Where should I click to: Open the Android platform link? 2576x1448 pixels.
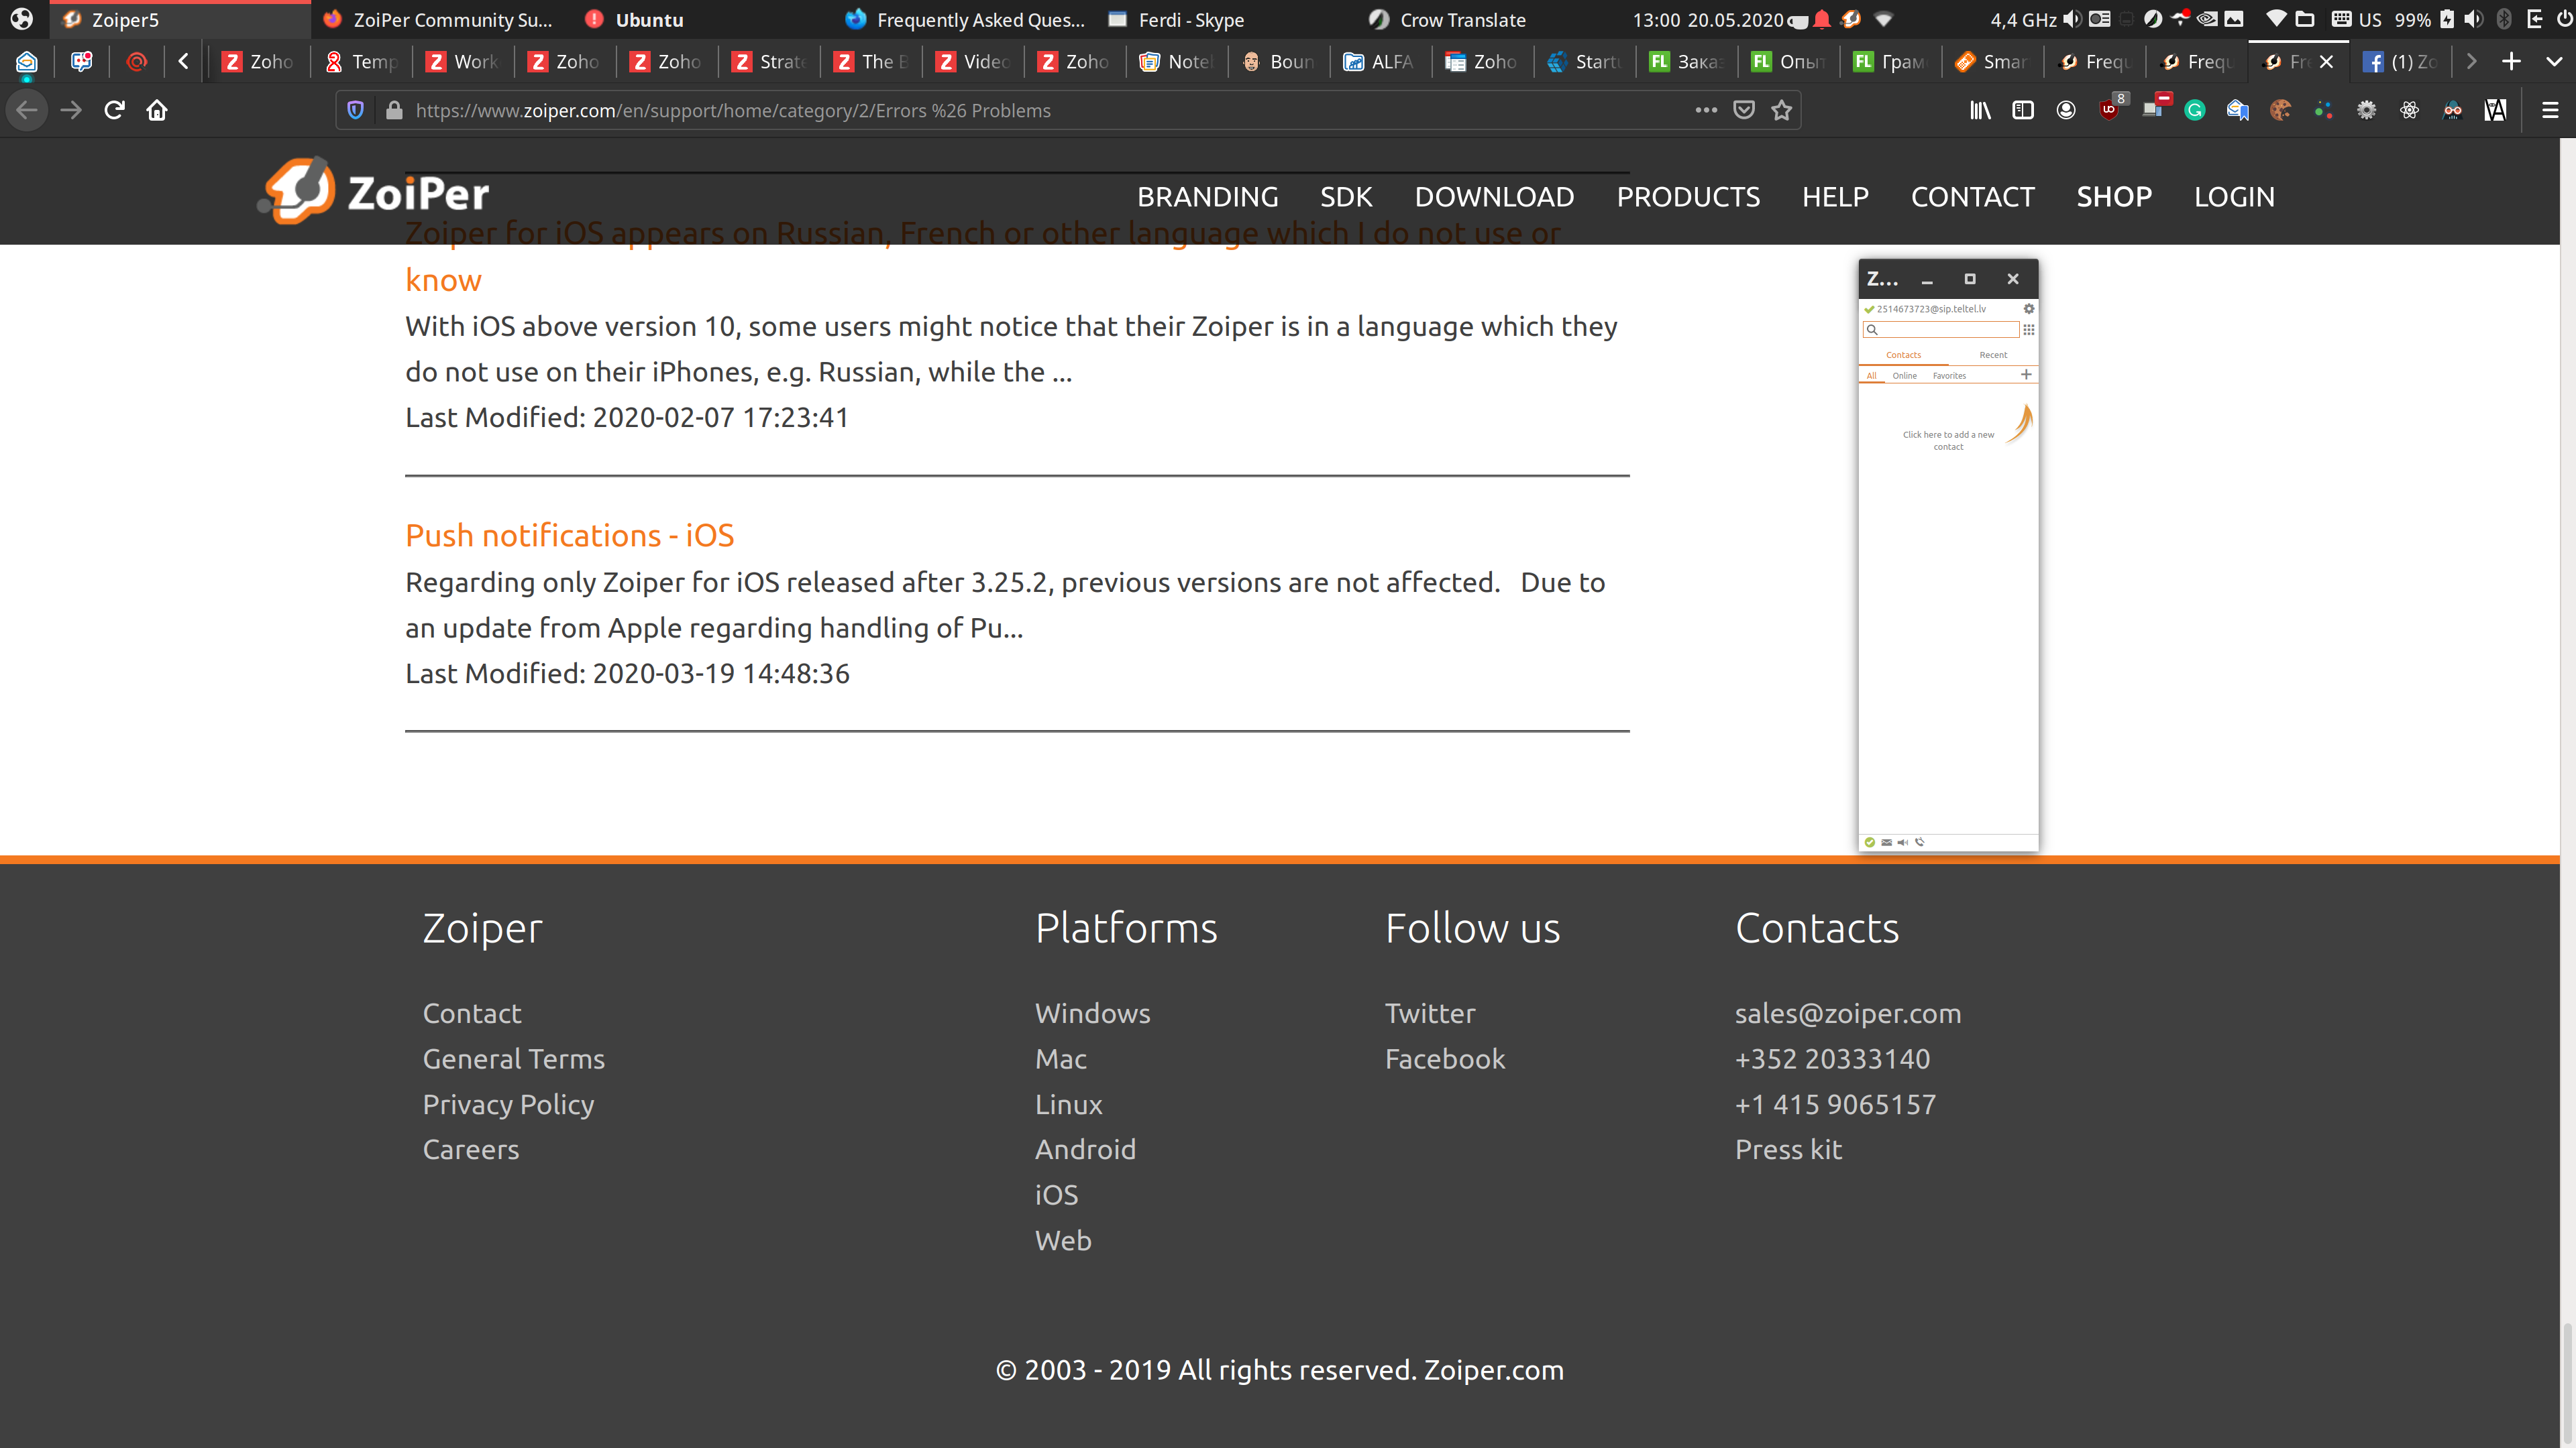tap(1085, 1149)
